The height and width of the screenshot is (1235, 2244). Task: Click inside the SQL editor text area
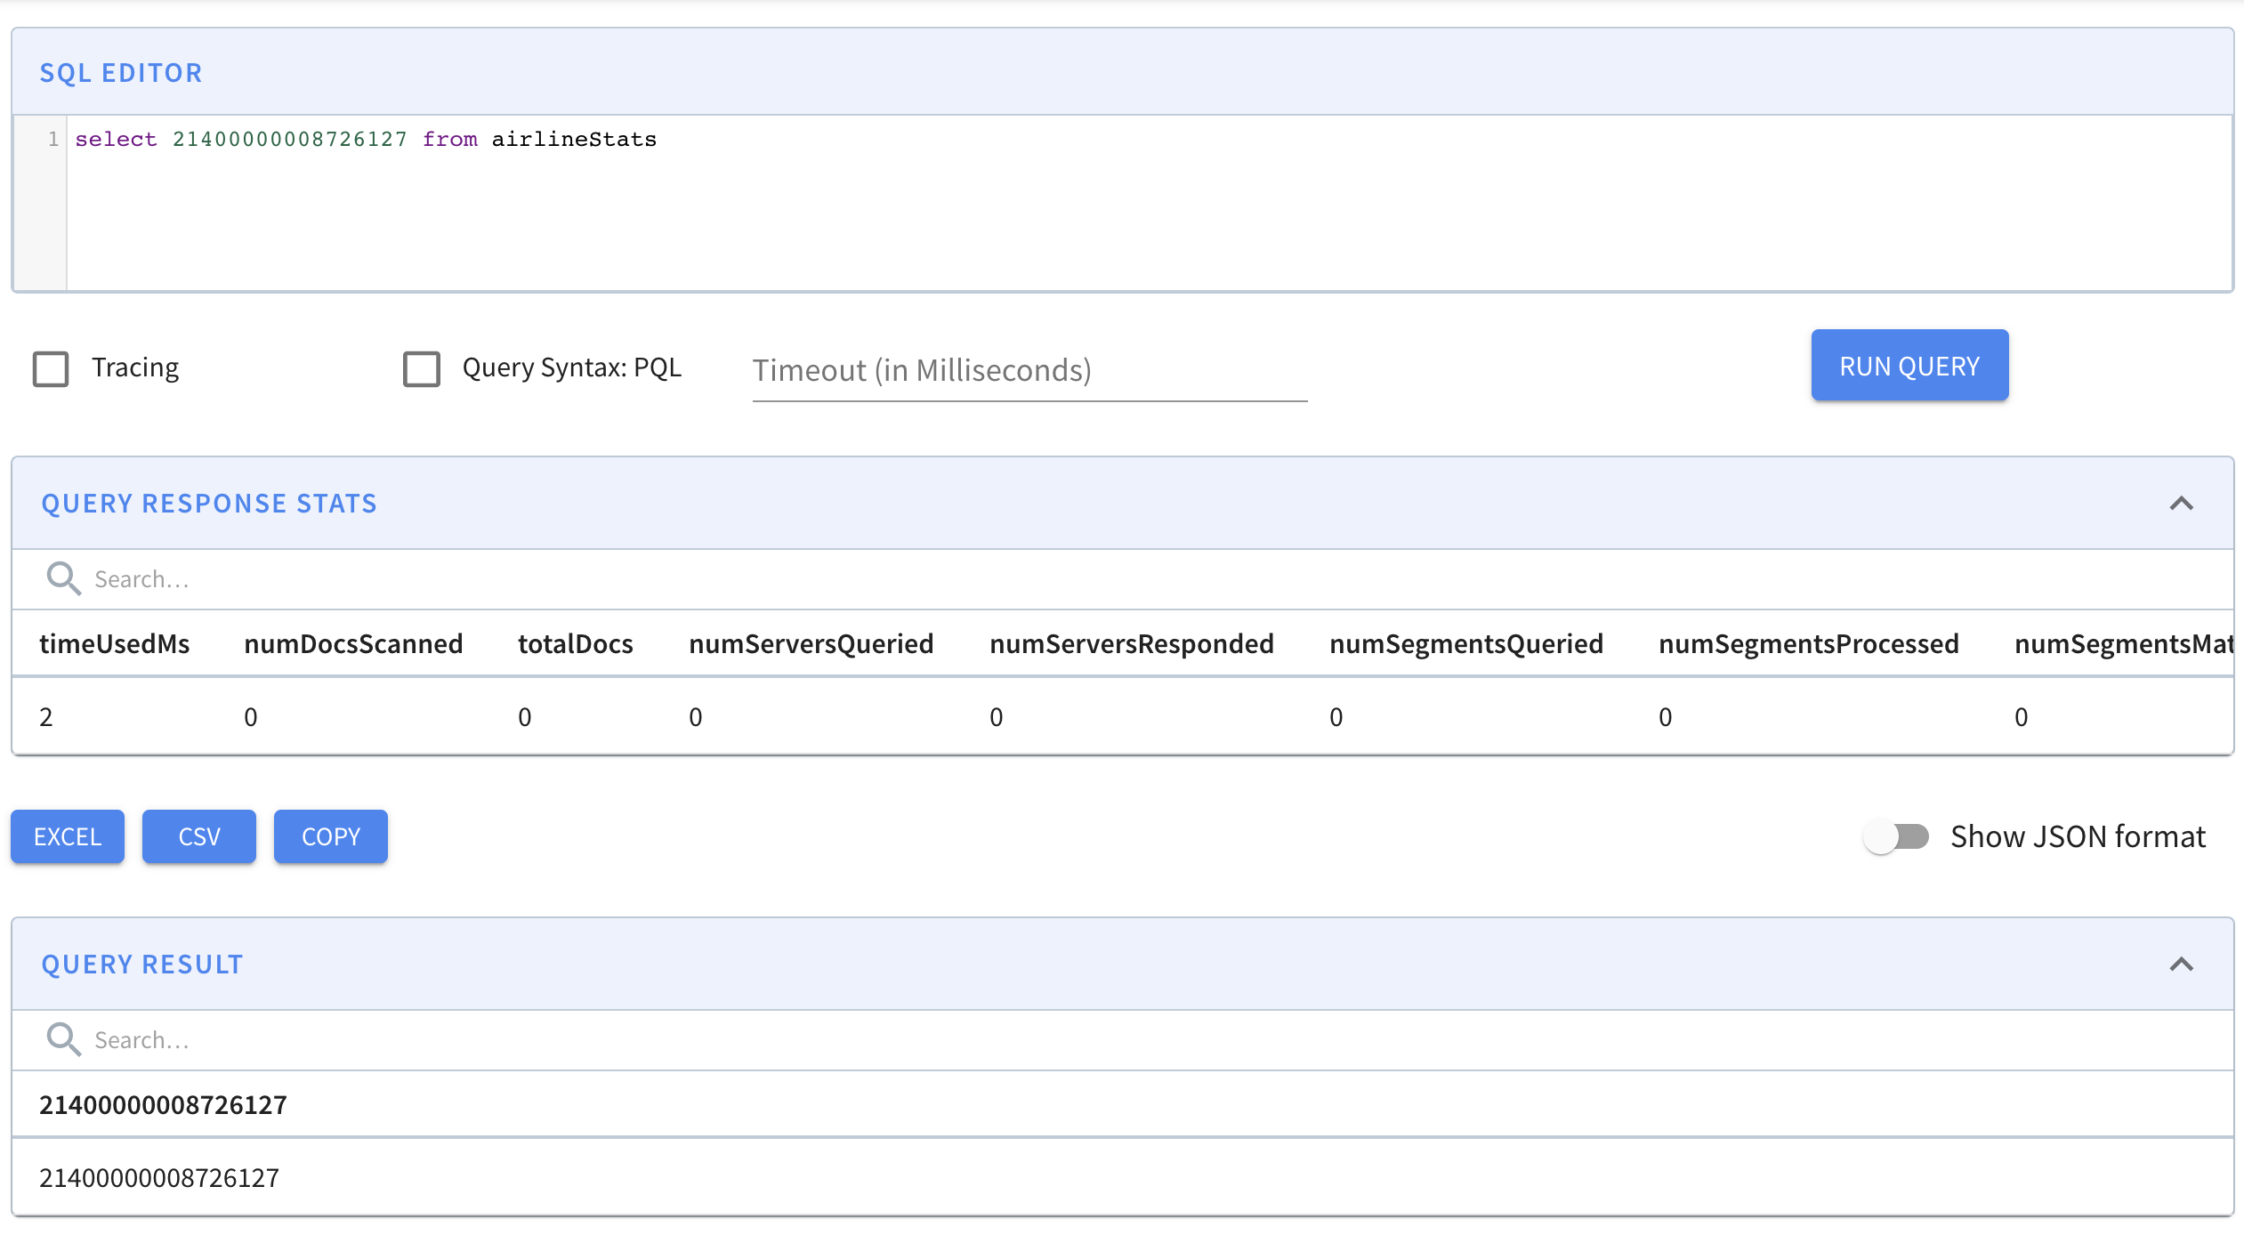click(x=1148, y=205)
